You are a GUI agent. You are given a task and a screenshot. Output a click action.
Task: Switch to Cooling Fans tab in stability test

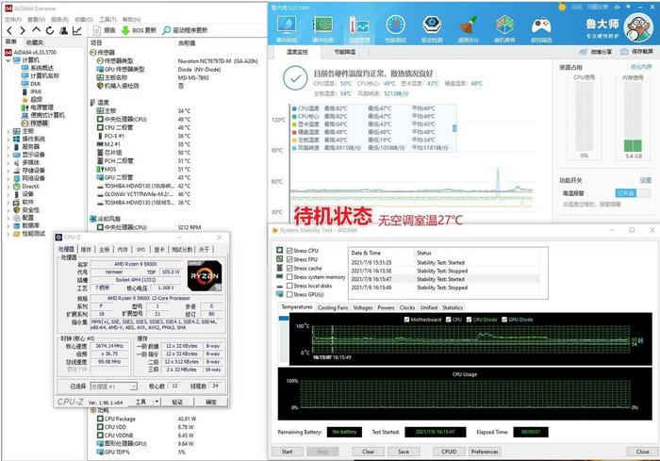pyautogui.click(x=333, y=307)
